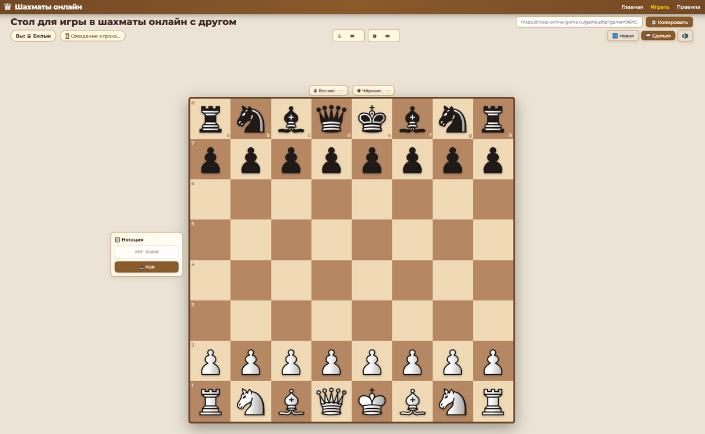Select the white pawn on f2
The image size is (705, 434).
[x=413, y=361]
